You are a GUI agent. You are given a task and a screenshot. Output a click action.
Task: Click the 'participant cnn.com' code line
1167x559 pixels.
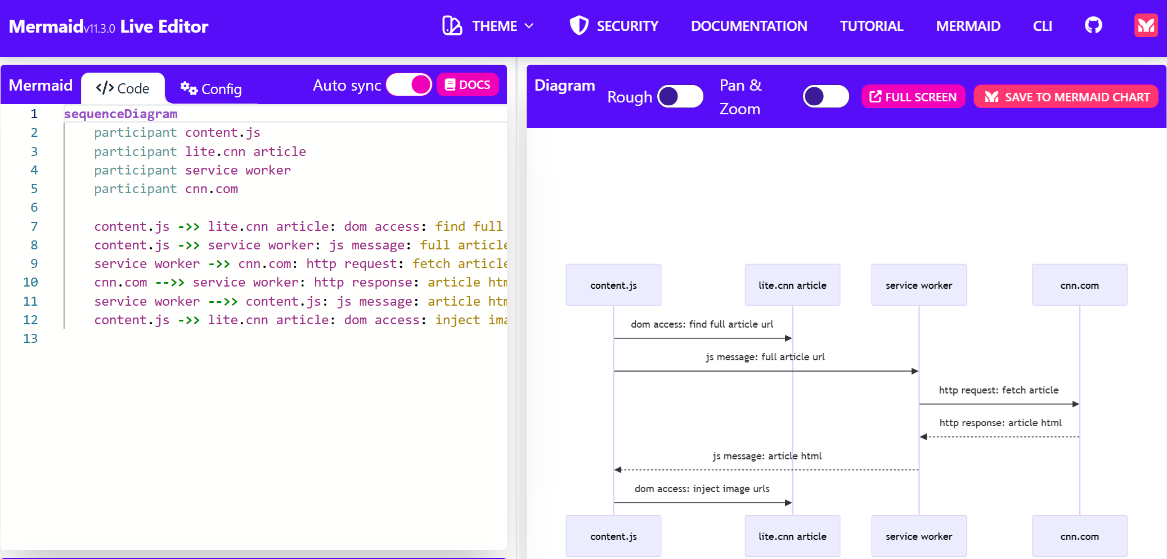coord(166,189)
